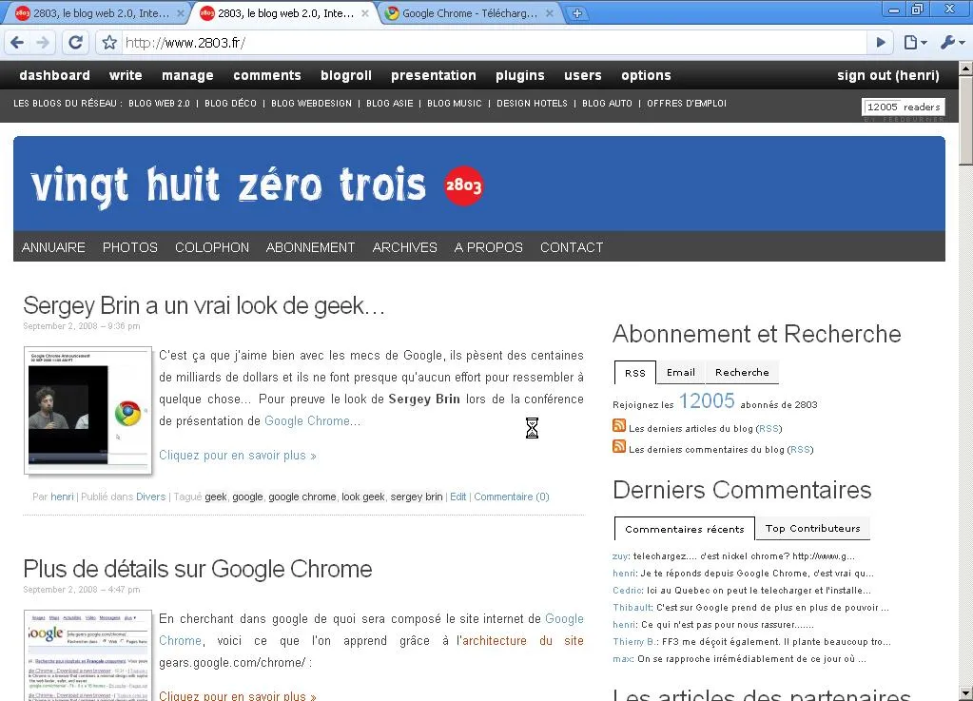Open post title Sergey Brin a un vrai look de geek
Viewport: 973px width, 701px height.
(x=204, y=306)
